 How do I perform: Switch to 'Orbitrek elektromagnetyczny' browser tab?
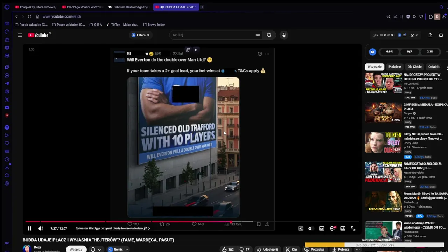[128, 7]
